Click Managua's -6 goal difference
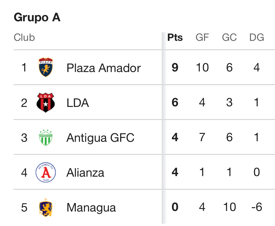The image size is (275, 226). [257, 207]
